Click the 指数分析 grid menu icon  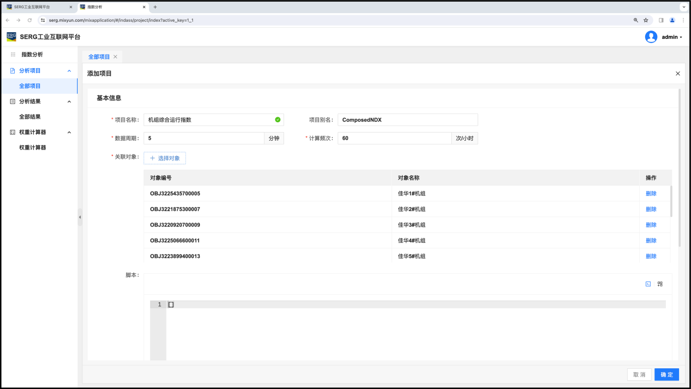[x=13, y=55]
